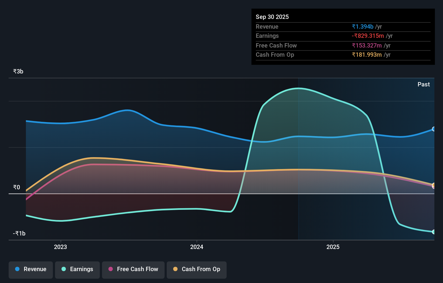This screenshot has width=443, height=283.
Task: Select the Past section label
Action: click(424, 84)
